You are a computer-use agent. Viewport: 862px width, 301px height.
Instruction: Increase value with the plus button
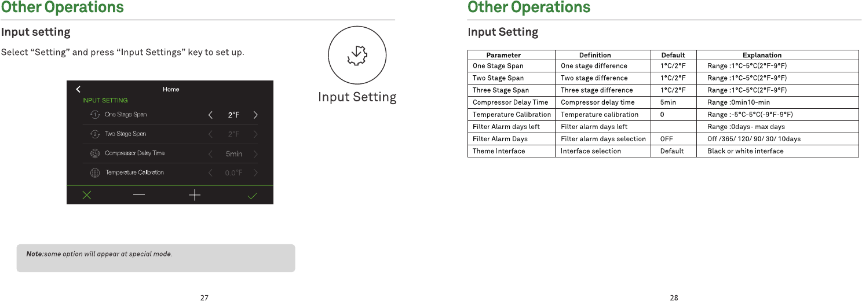pyautogui.click(x=195, y=196)
